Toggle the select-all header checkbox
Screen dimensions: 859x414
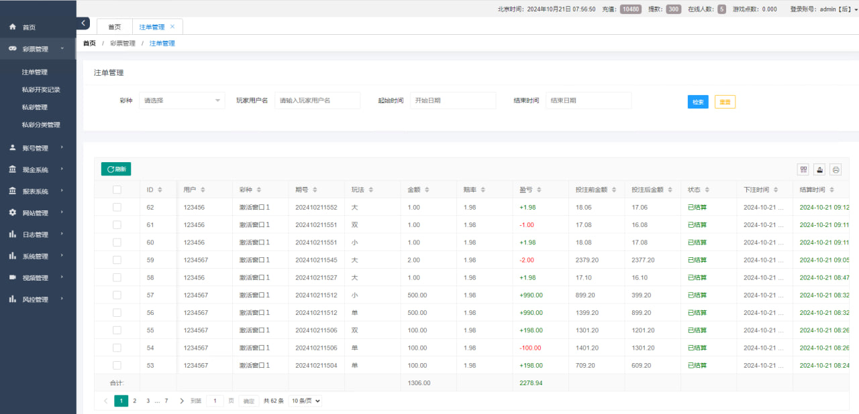pos(117,190)
